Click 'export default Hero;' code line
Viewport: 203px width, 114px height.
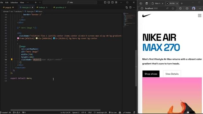pyautogui.click(x=21, y=78)
